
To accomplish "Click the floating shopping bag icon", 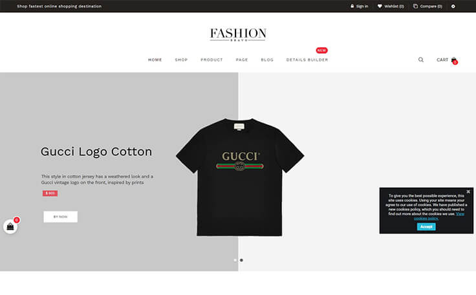I will click(10, 226).
